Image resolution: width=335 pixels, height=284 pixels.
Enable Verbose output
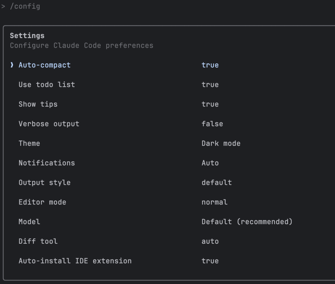(x=49, y=124)
